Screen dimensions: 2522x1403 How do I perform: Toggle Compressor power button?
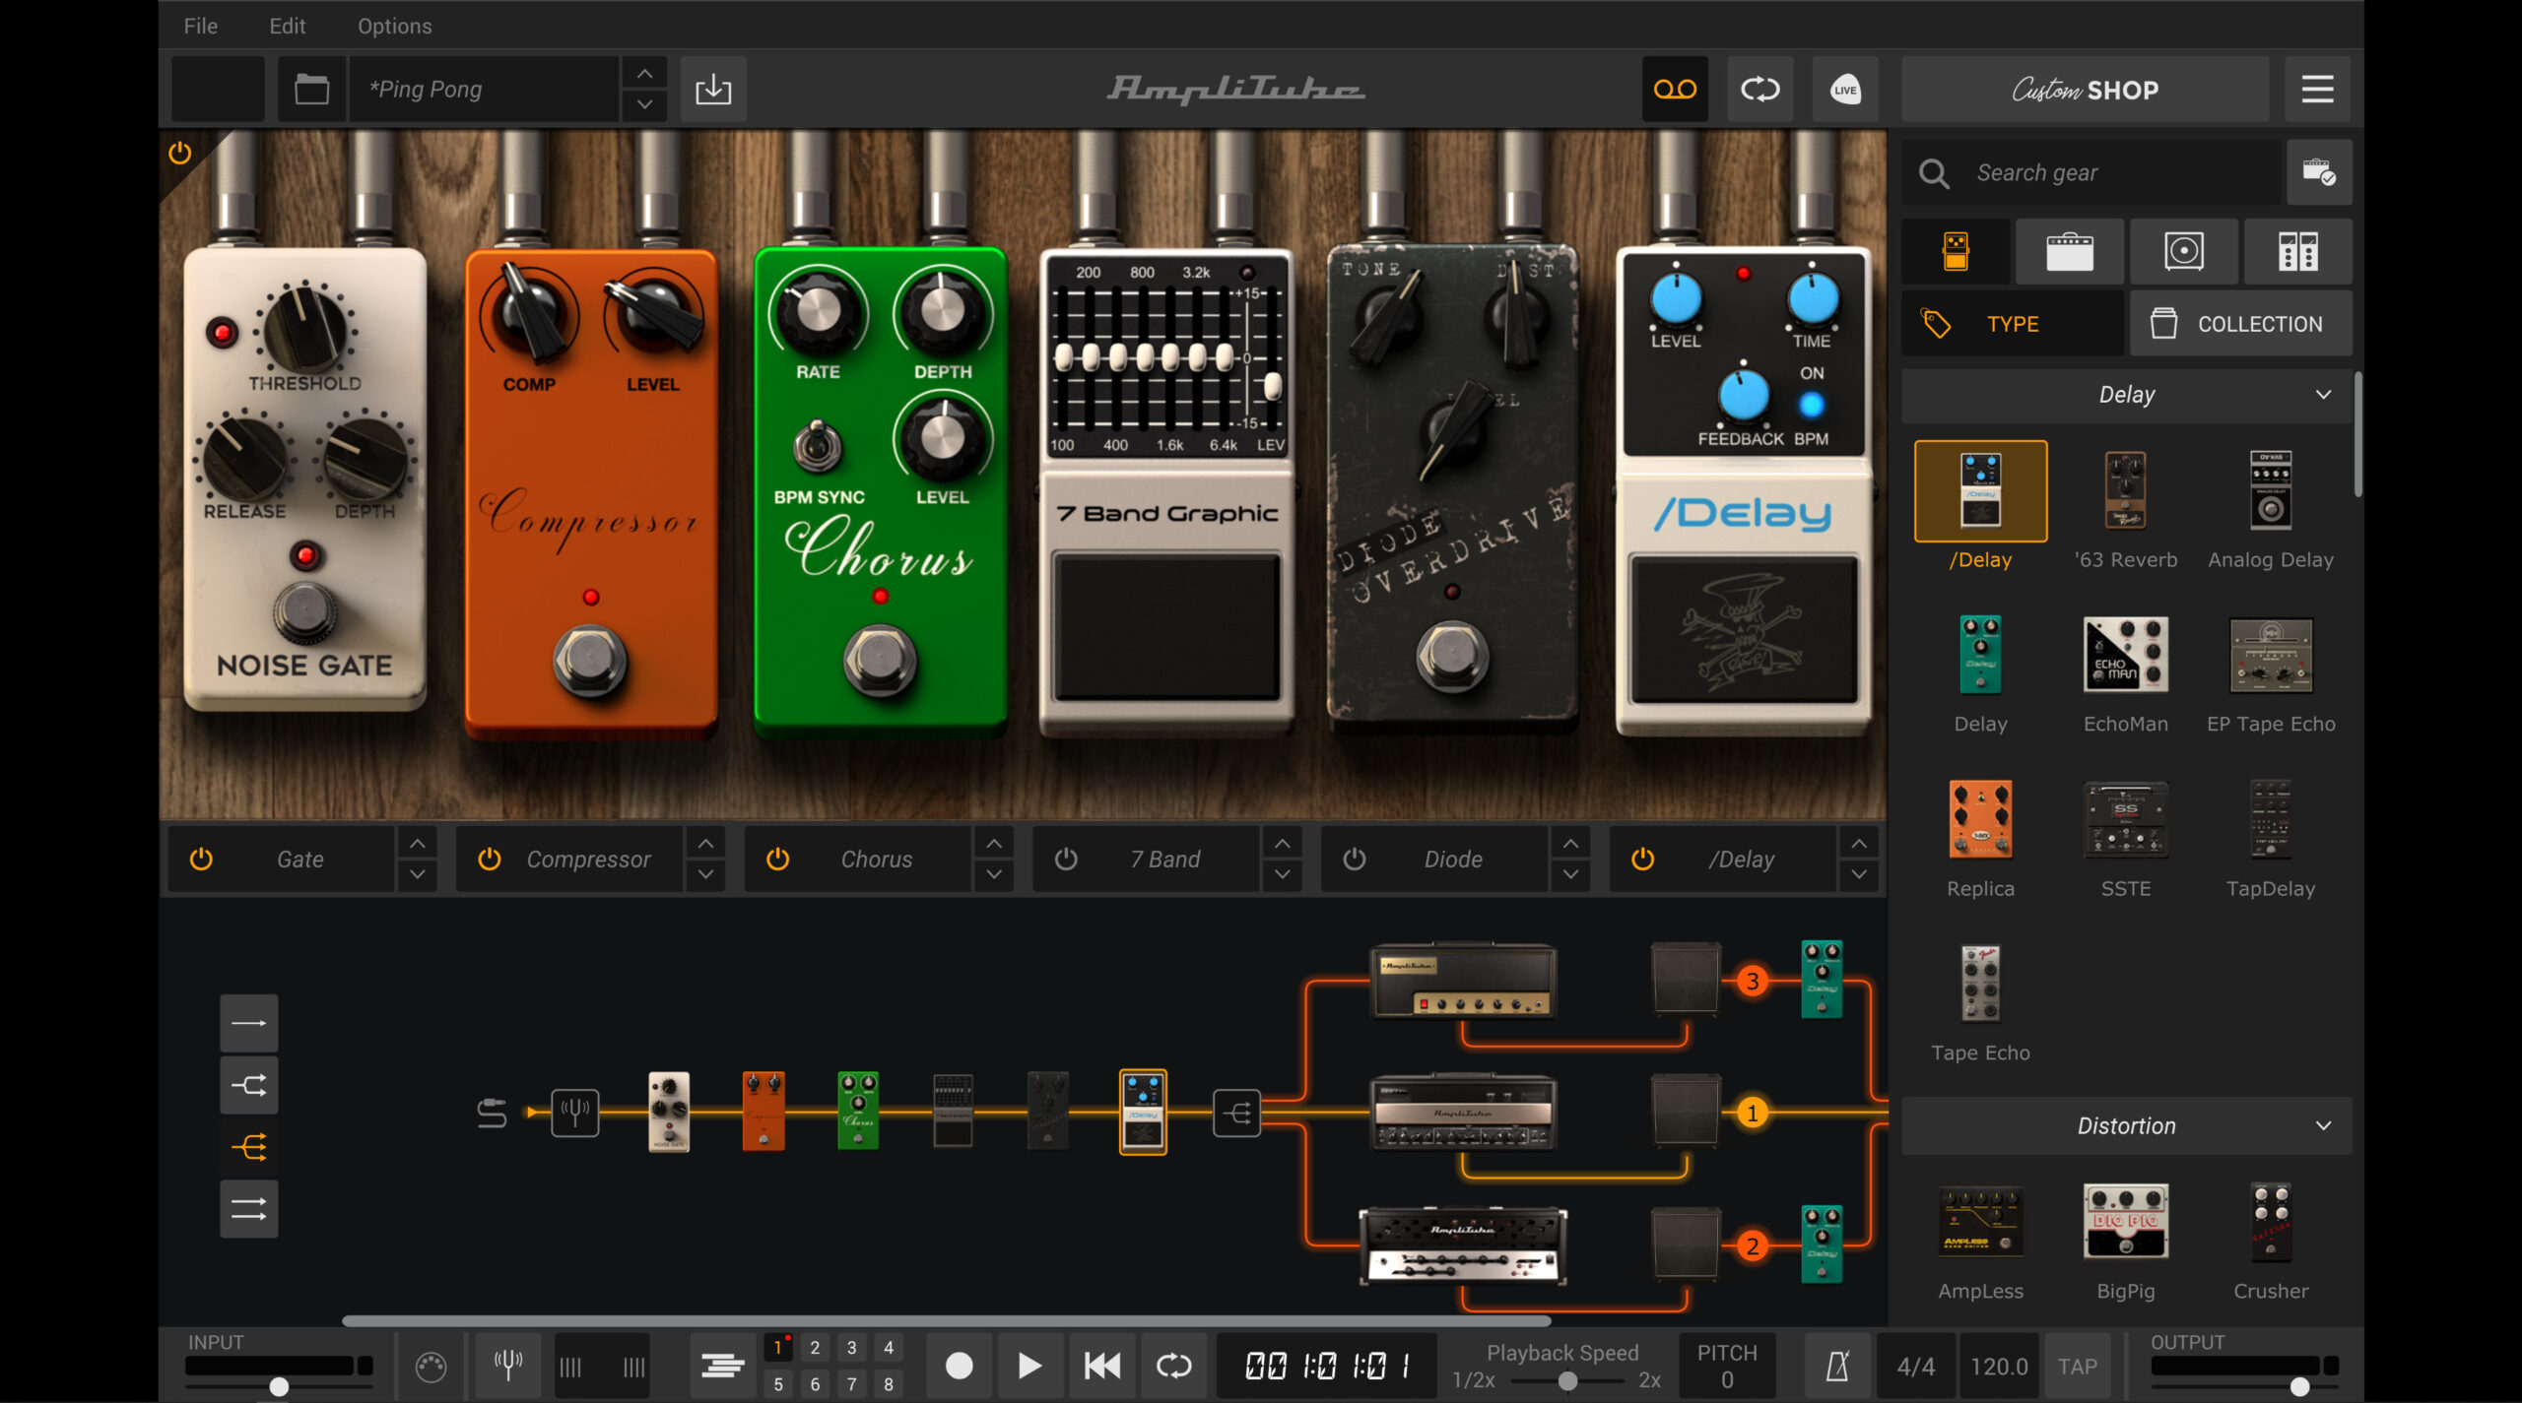(489, 859)
